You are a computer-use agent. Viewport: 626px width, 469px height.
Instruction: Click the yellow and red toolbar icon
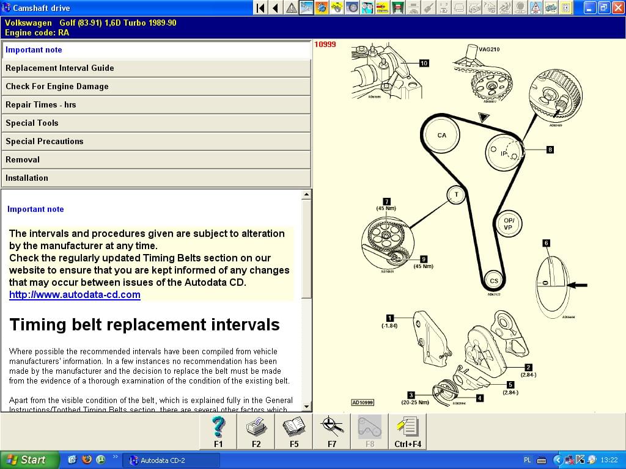click(x=383, y=7)
